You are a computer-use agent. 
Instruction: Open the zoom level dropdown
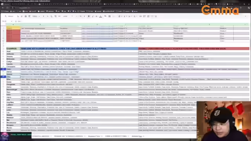coord(36,16)
